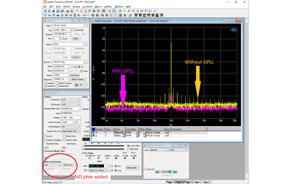This screenshot has width=291, height=184.
Task: Click the Pause icon in the toolbar
Action: click(129, 11)
